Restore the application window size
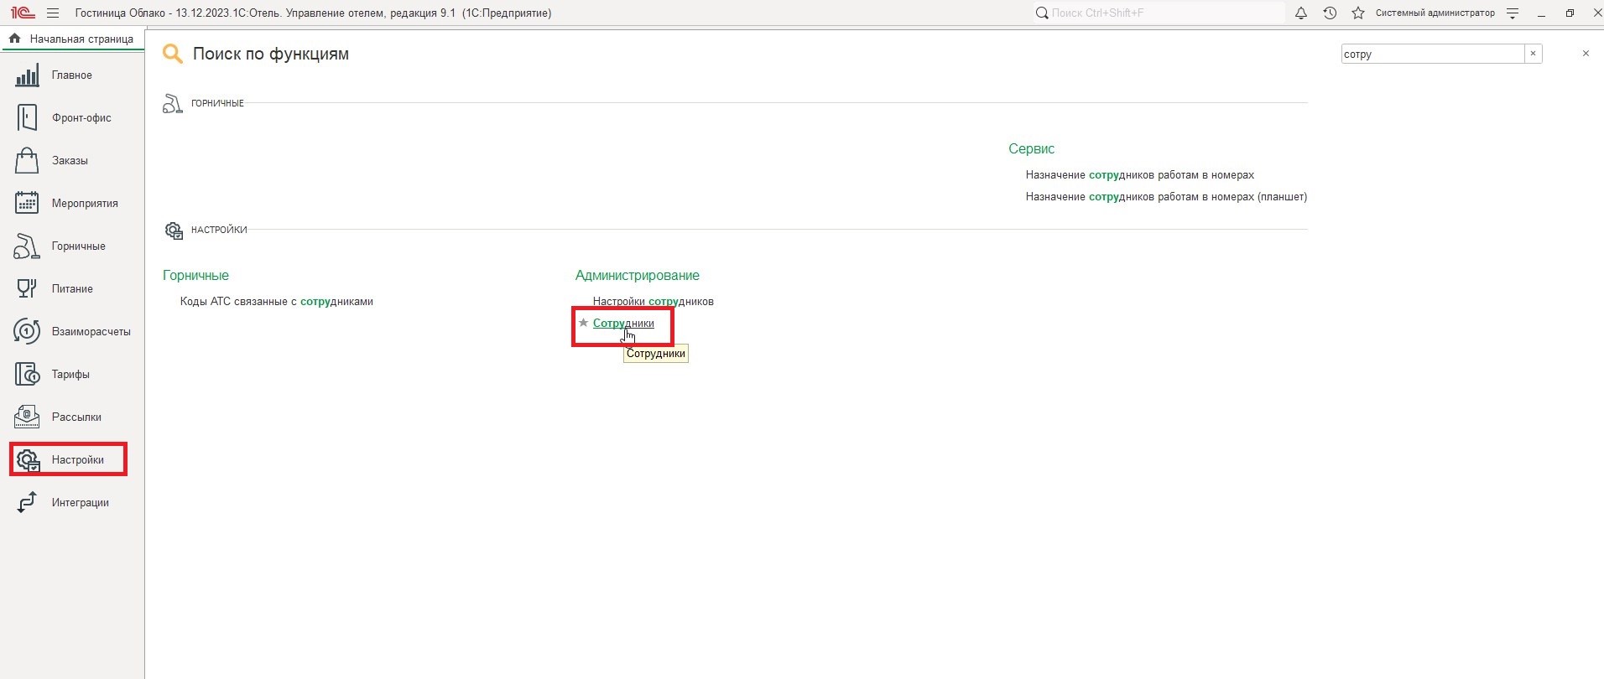The height and width of the screenshot is (679, 1604). click(x=1570, y=13)
